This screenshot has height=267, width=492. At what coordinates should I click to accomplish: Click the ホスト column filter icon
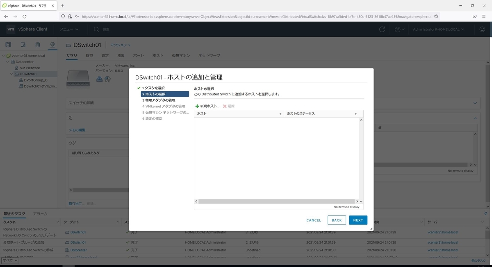[x=280, y=113]
